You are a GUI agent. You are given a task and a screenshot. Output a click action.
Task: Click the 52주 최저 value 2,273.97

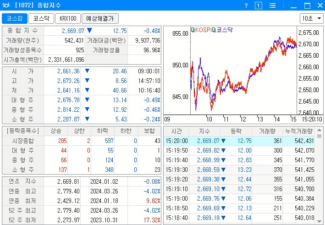click(68, 220)
